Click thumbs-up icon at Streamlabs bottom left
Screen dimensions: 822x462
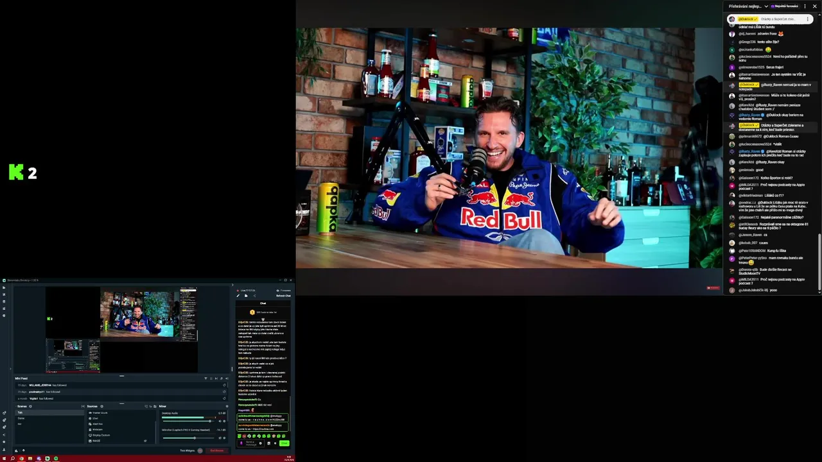tap(16, 450)
